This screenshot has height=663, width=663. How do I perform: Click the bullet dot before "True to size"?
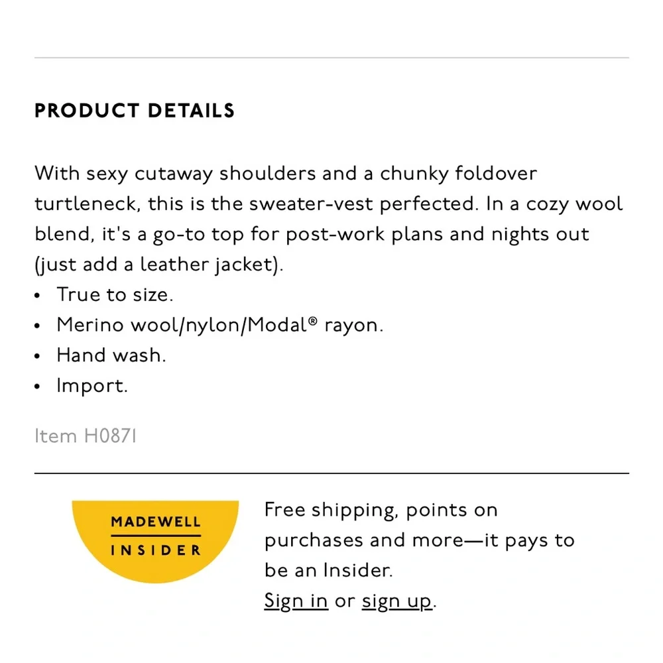tap(38, 296)
